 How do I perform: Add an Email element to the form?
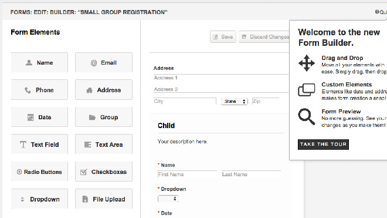(x=104, y=62)
